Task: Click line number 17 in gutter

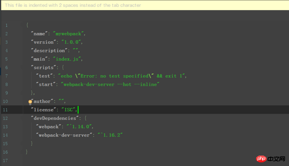Action: pos(5,160)
